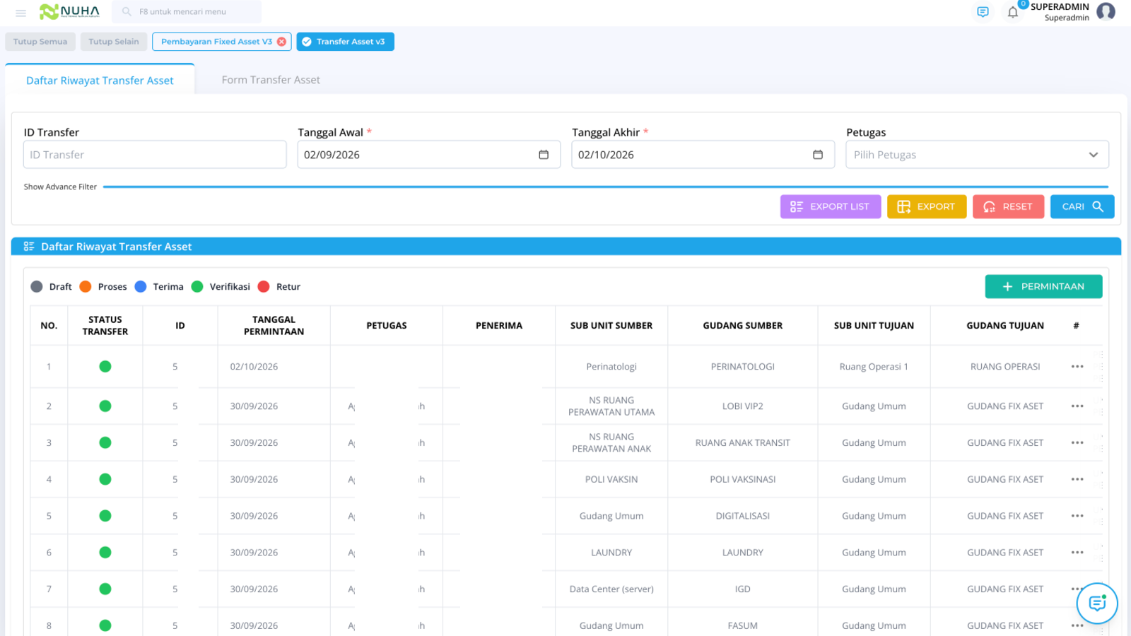Open row actions for RUANG ANAK TRANSIT row
1131x636 pixels.
pyautogui.click(x=1077, y=443)
